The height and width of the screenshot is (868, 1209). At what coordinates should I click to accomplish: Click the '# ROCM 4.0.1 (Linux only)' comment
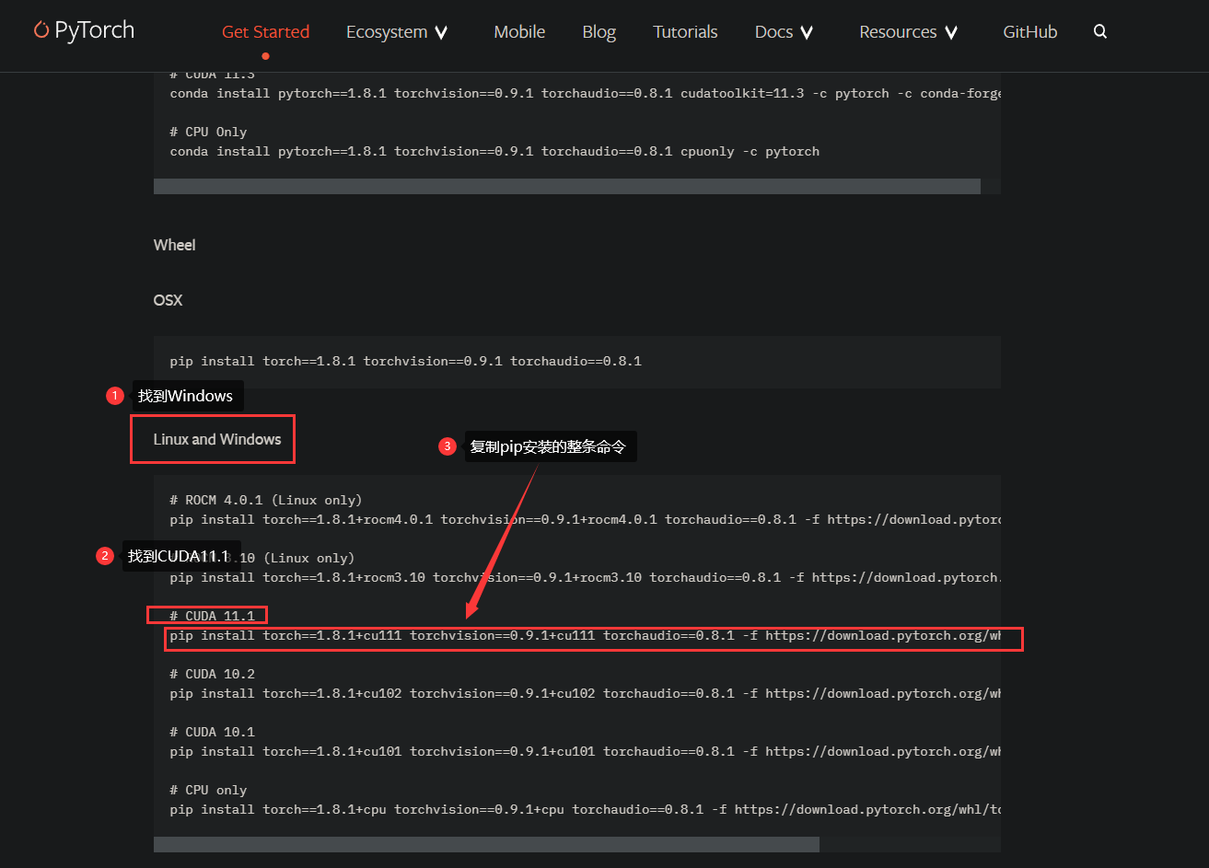(266, 500)
